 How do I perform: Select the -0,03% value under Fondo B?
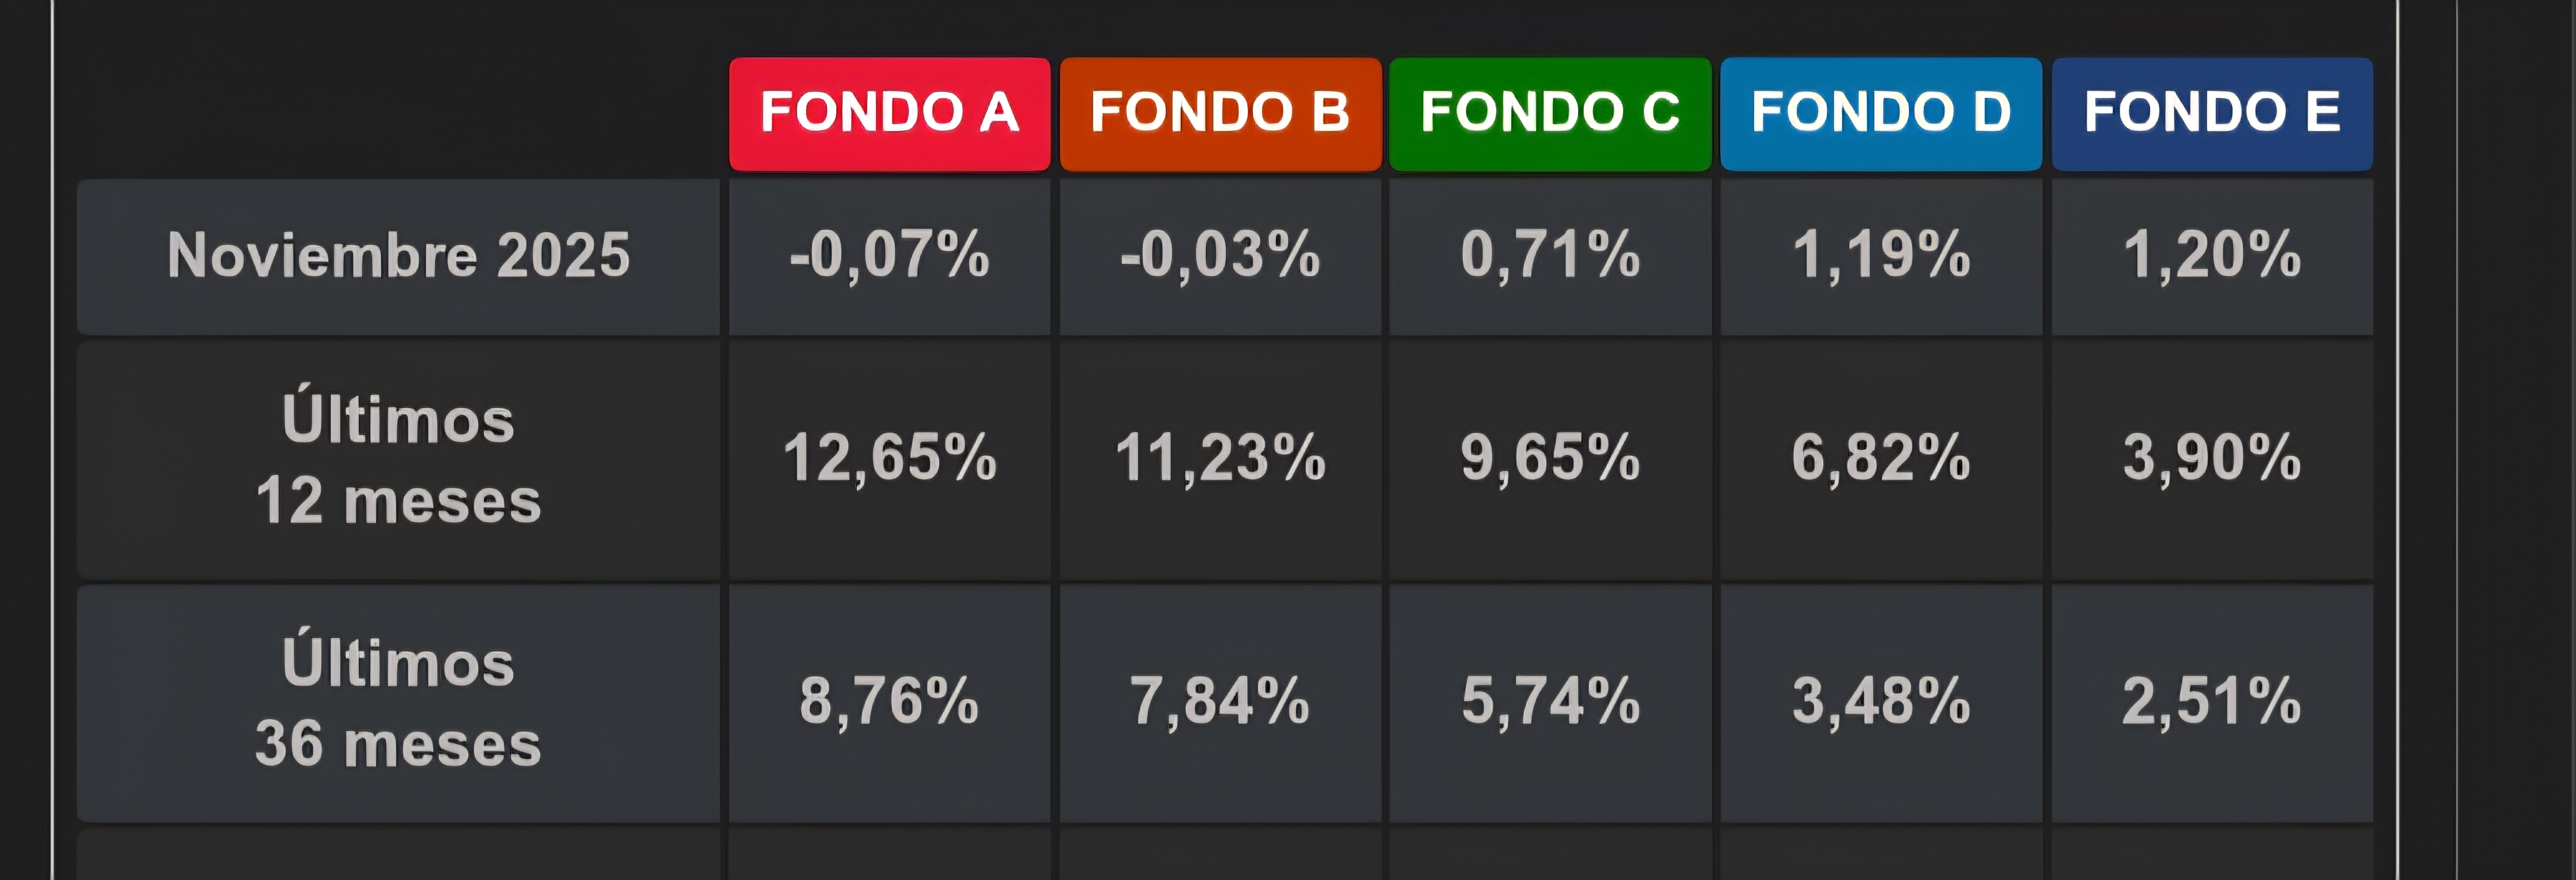(1220, 256)
